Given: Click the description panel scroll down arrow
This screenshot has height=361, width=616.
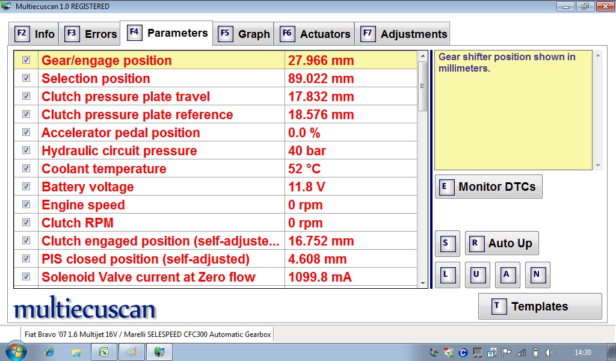Looking at the screenshot, I should tap(598, 165).
